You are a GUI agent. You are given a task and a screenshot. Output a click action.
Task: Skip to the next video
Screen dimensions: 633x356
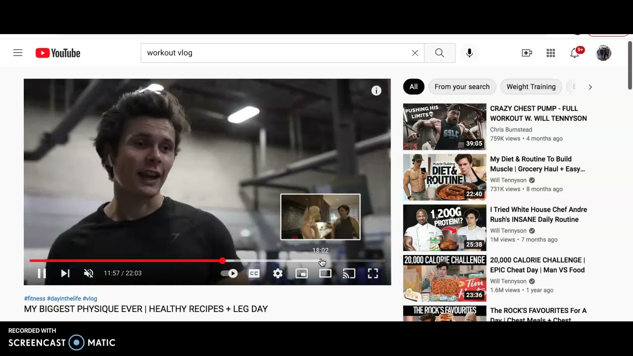point(65,273)
